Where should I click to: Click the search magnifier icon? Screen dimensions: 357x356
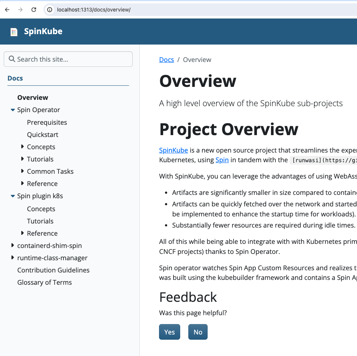(11, 59)
